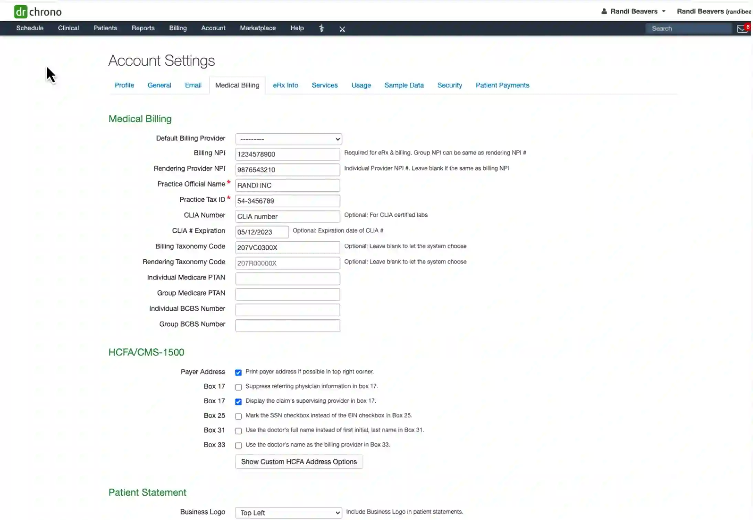The width and height of the screenshot is (753, 520).
Task: Click Show Custom HCFA Address Options
Action: pyautogui.click(x=299, y=461)
